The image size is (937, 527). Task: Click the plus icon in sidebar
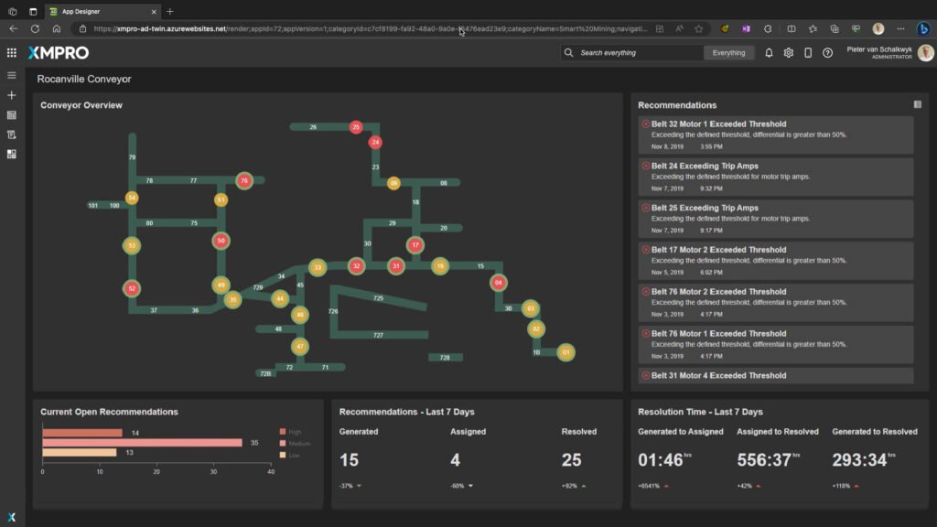[12, 95]
